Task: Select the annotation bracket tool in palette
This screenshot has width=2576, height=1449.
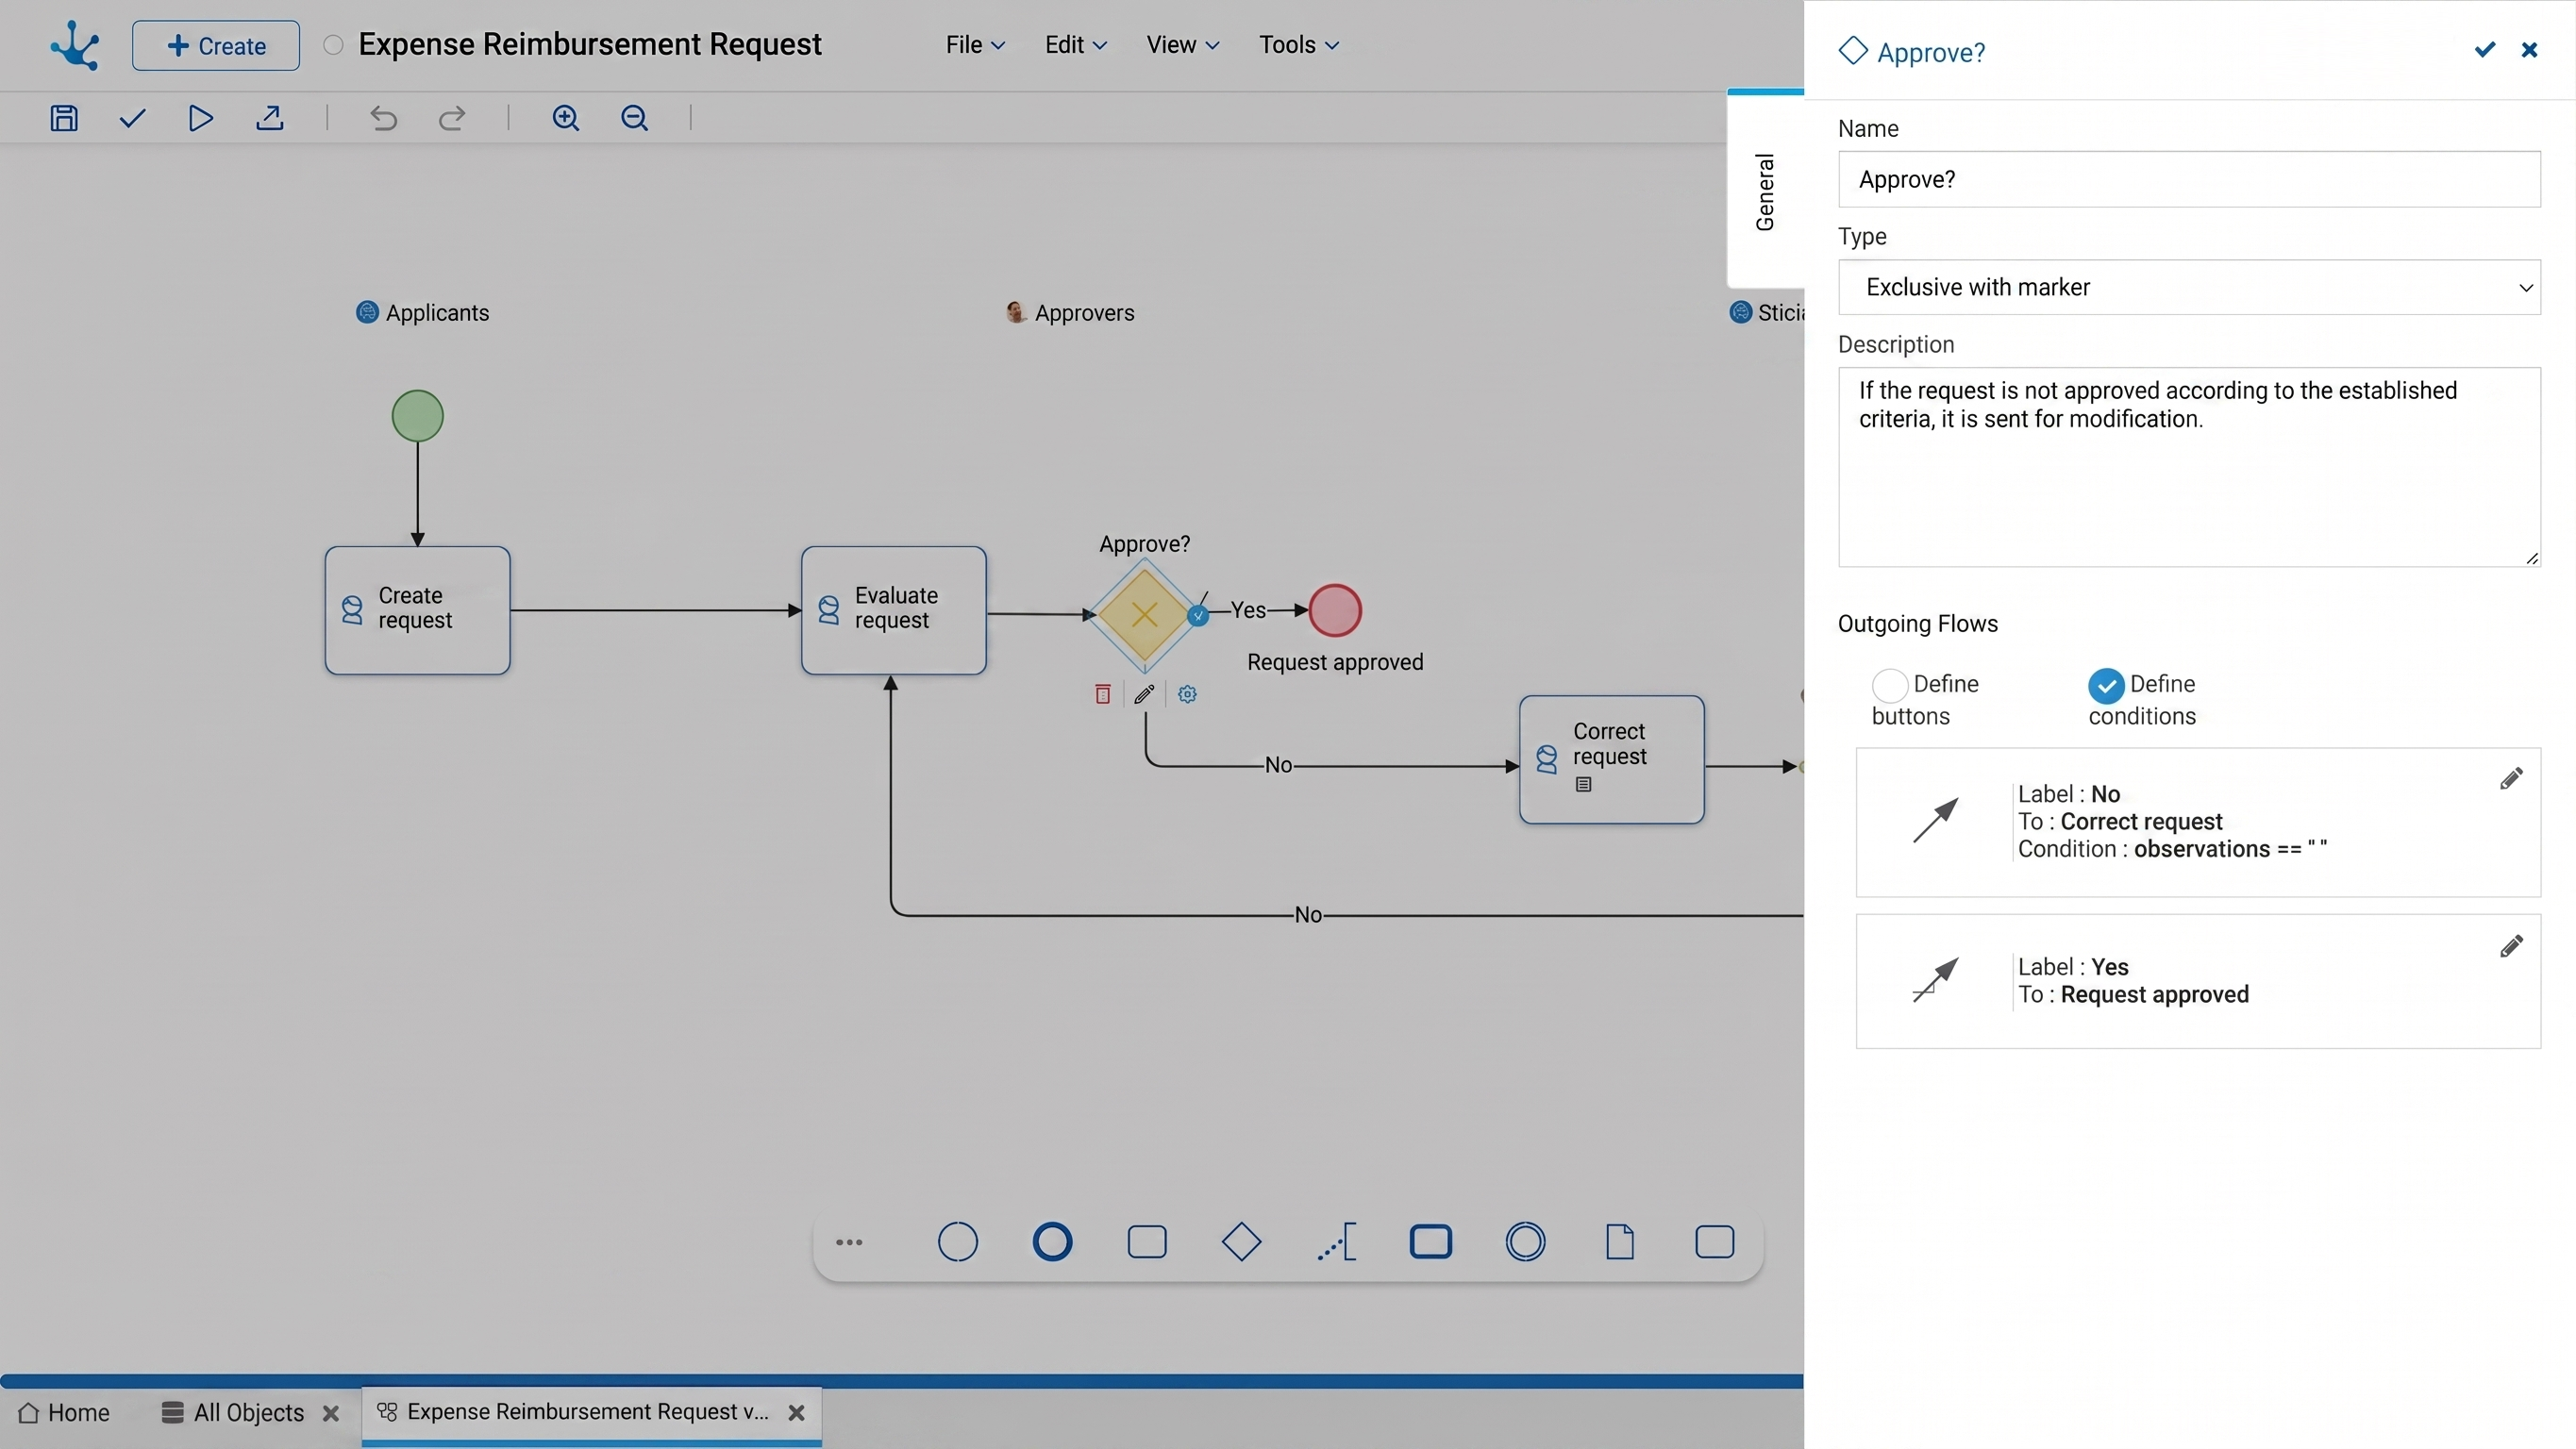Action: pyautogui.click(x=1337, y=1242)
